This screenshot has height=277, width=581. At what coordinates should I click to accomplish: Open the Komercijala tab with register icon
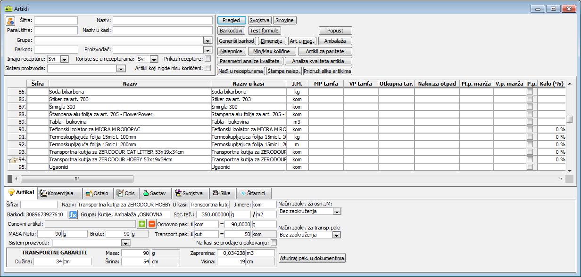57,193
